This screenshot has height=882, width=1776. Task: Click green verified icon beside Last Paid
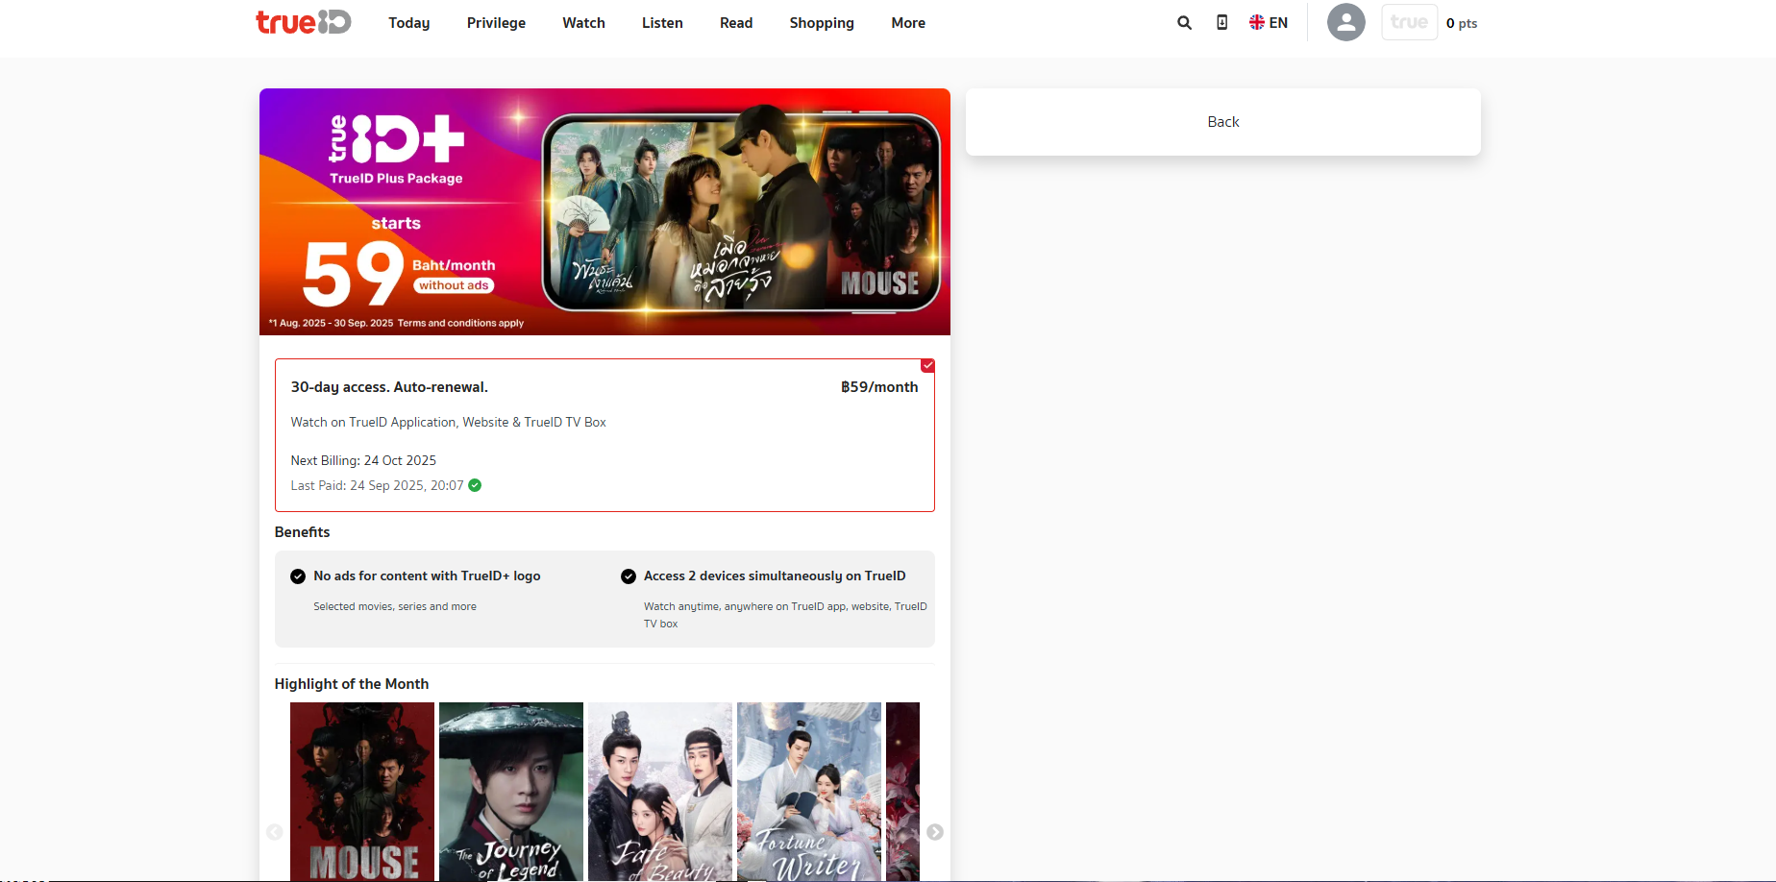pyautogui.click(x=475, y=485)
